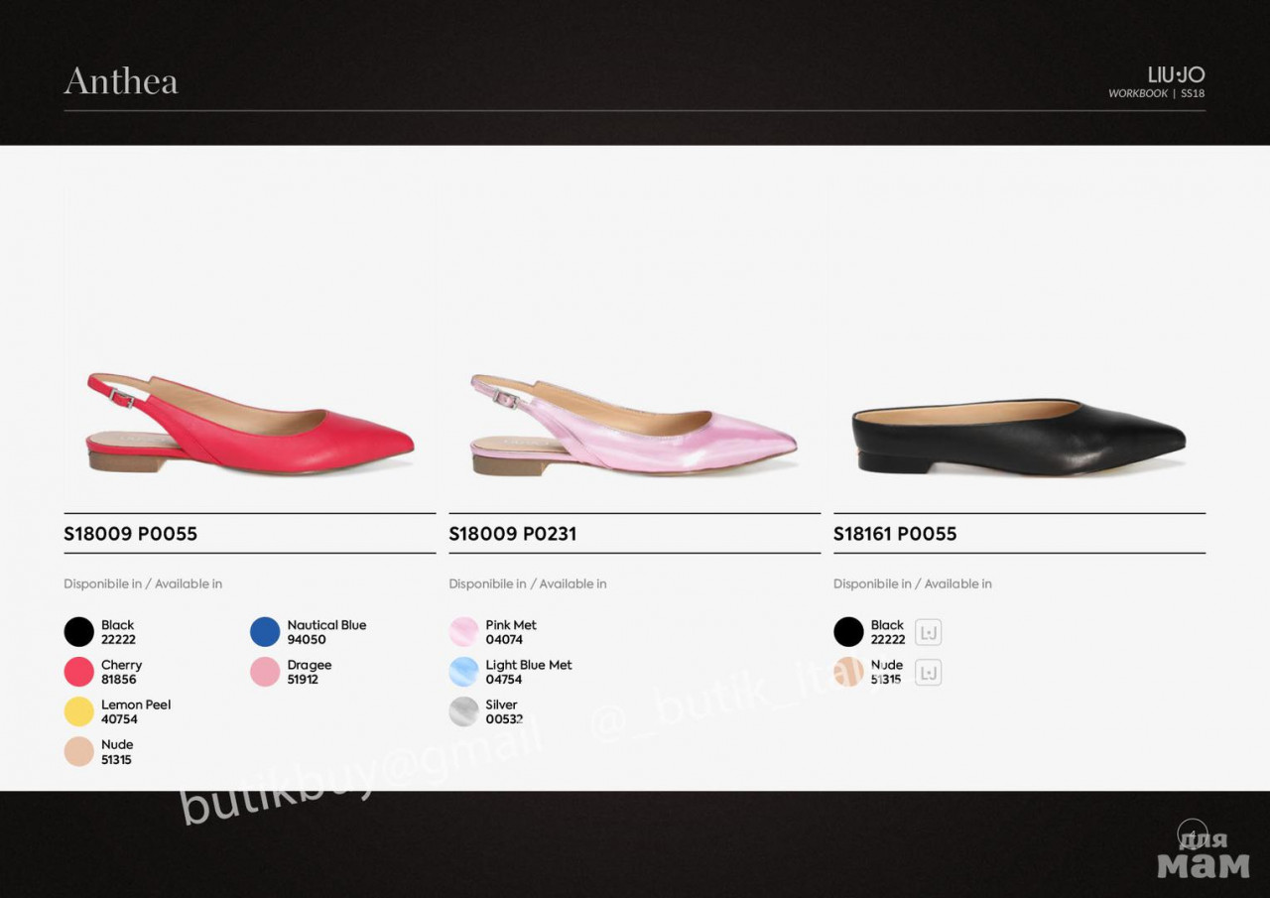The height and width of the screenshot is (898, 1270).
Task: Click the LJ icon beside Nude 51315
Action: 928,673
